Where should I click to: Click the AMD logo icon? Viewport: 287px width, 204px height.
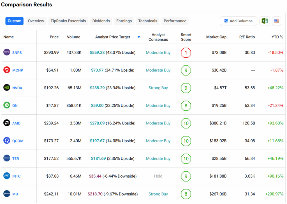pos(7,123)
